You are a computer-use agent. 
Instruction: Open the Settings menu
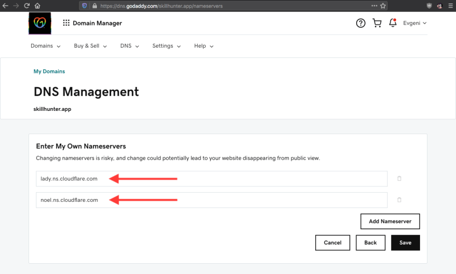tap(166, 46)
